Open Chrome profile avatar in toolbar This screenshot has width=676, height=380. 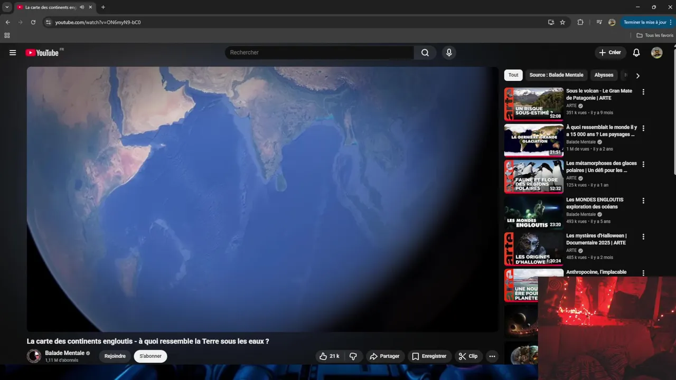pyautogui.click(x=612, y=22)
